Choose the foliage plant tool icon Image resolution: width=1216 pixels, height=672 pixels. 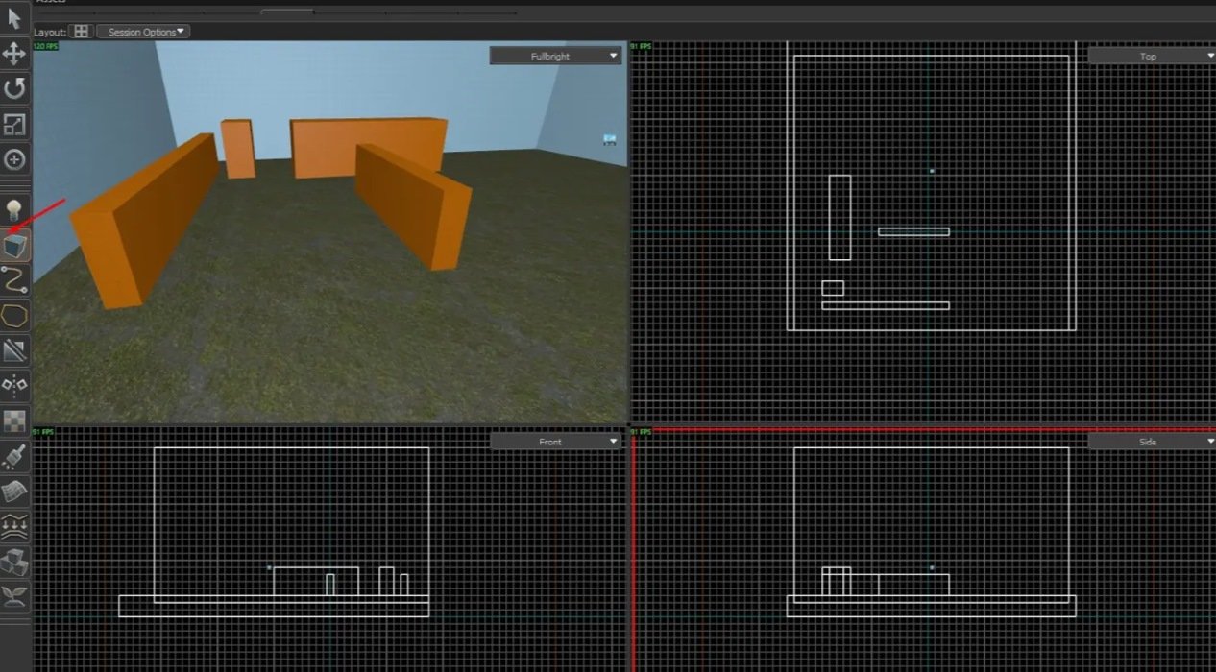(x=14, y=595)
